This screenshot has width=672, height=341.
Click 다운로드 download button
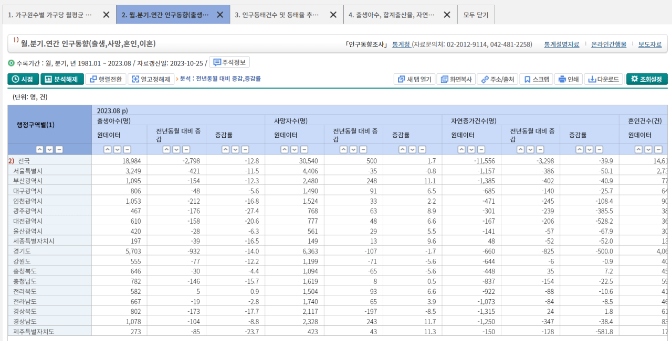[604, 79]
